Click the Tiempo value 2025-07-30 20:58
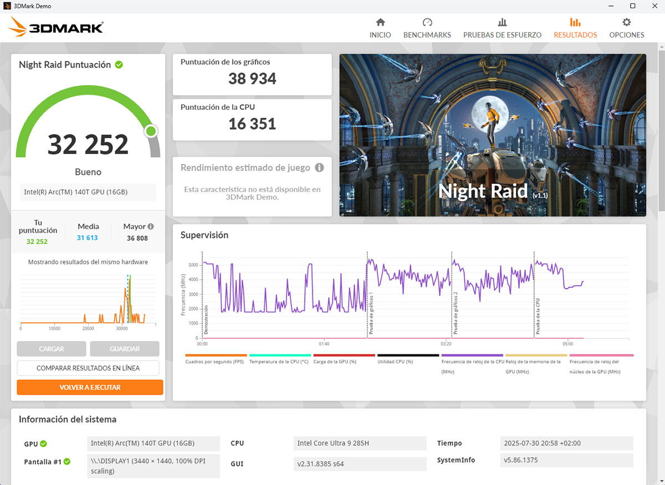Screen dimensions: 665x485 pos(566,443)
